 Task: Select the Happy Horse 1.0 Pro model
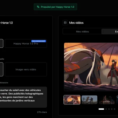point(26,43)
